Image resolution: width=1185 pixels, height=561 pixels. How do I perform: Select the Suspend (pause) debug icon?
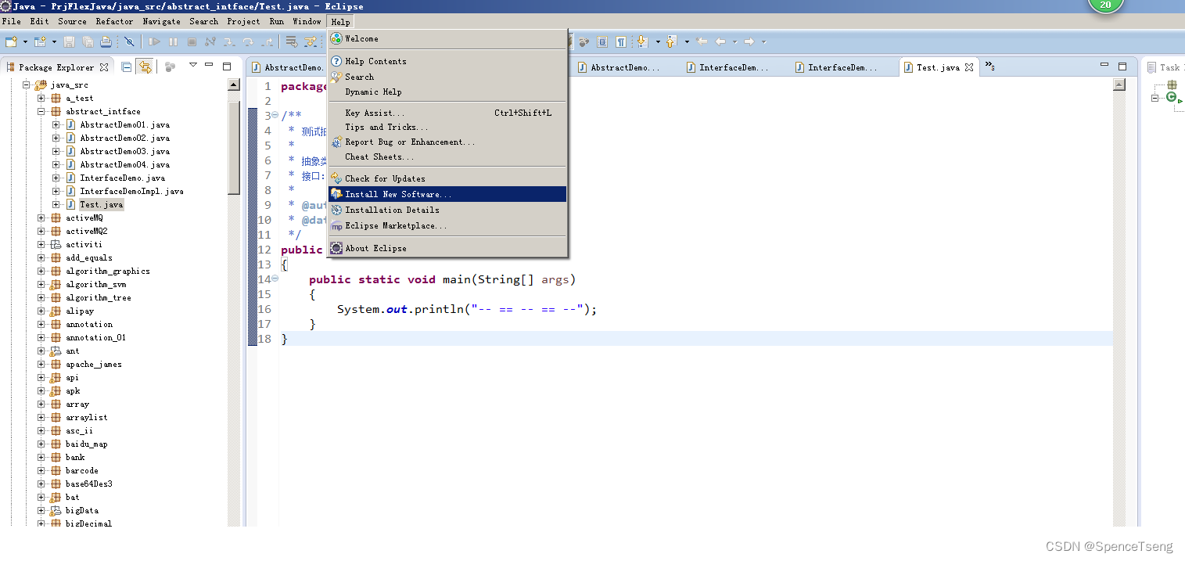pyautogui.click(x=174, y=42)
